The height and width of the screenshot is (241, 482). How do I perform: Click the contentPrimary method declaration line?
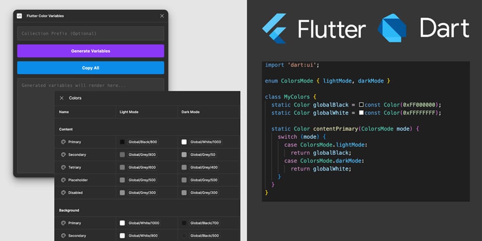(345, 129)
